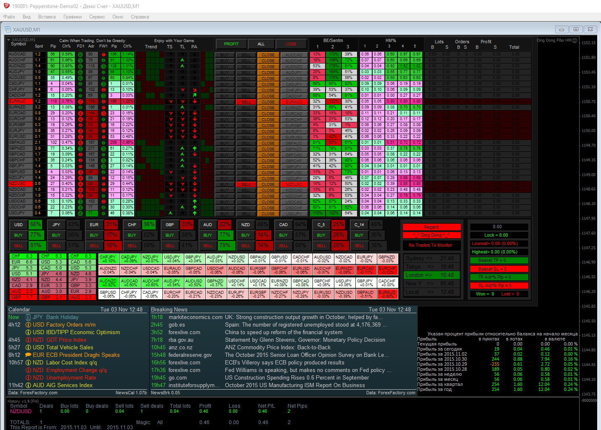Click NZDUSD in the History panel

[x=21, y=412]
